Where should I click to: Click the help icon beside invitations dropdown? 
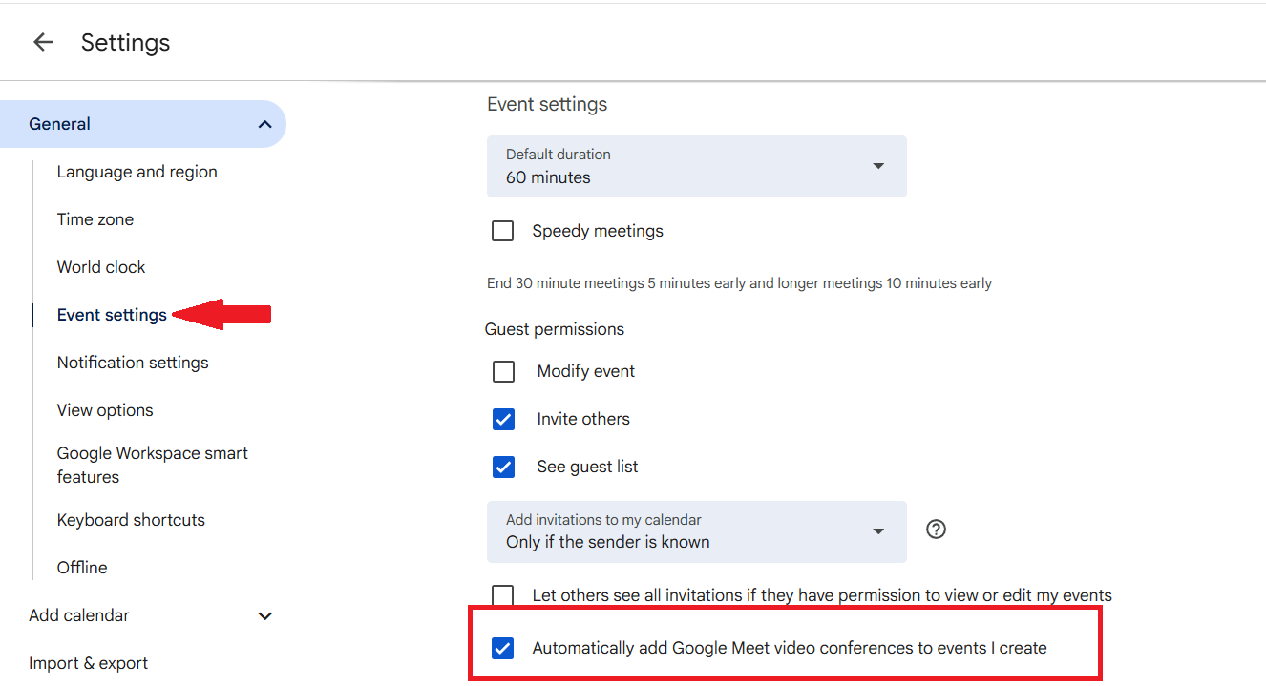(937, 530)
